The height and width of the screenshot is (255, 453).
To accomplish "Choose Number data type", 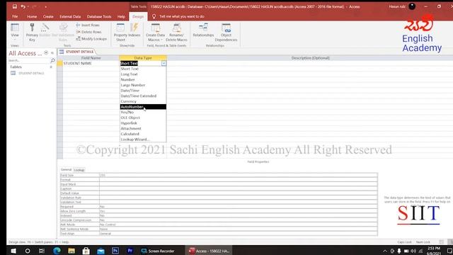I will tap(143, 79).
